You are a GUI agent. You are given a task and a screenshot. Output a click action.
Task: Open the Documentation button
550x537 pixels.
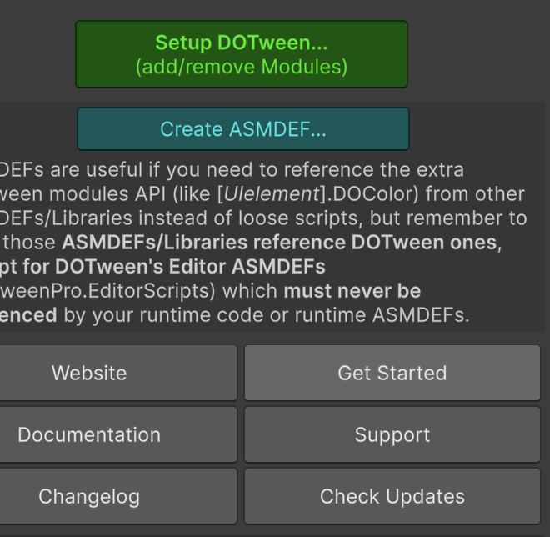(118, 434)
